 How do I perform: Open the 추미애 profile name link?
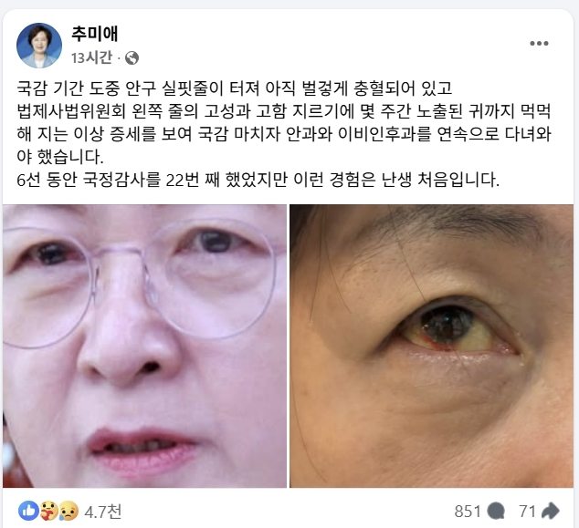[95, 34]
